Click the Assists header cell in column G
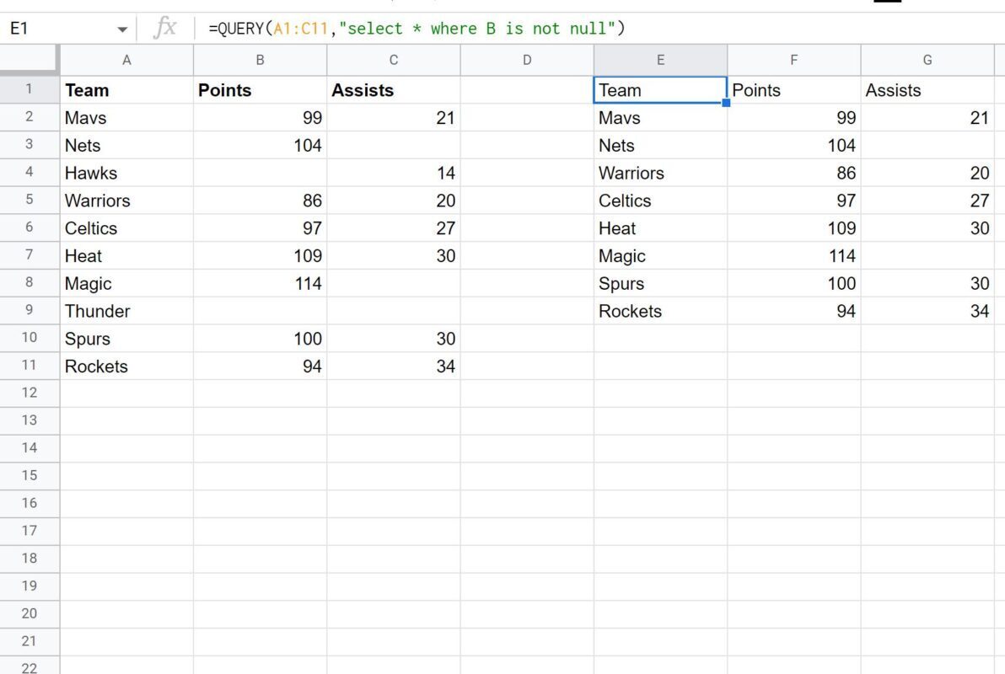 927,90
